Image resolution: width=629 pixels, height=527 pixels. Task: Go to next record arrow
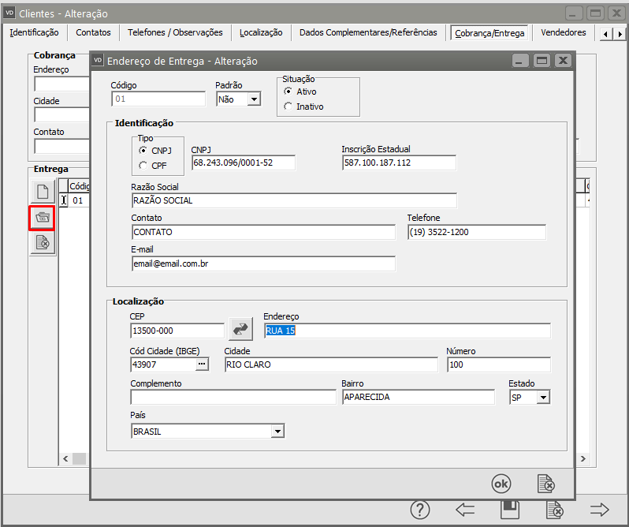(600, 510)
